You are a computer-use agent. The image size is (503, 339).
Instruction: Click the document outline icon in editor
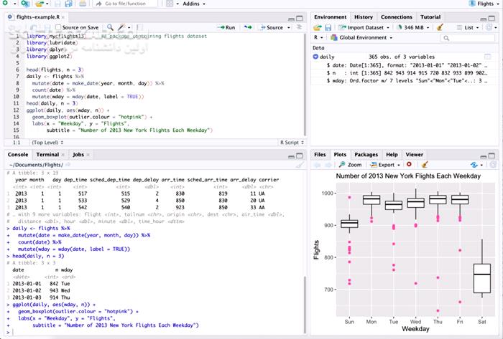point(300,27)
